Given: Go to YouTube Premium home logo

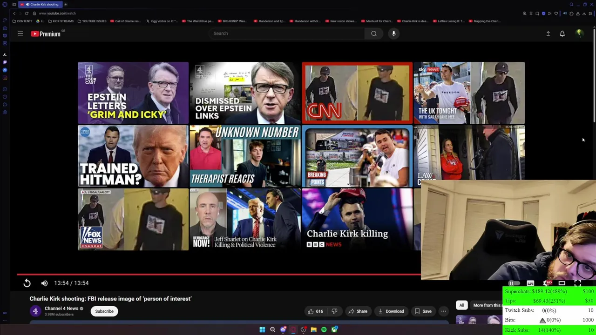Looking at the screenshot, I should click(x=46, y=33).
